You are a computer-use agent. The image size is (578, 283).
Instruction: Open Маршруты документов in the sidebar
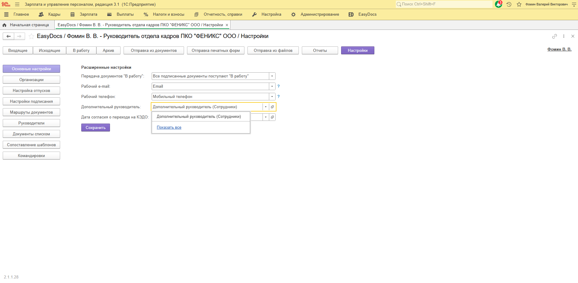[31, 112]
